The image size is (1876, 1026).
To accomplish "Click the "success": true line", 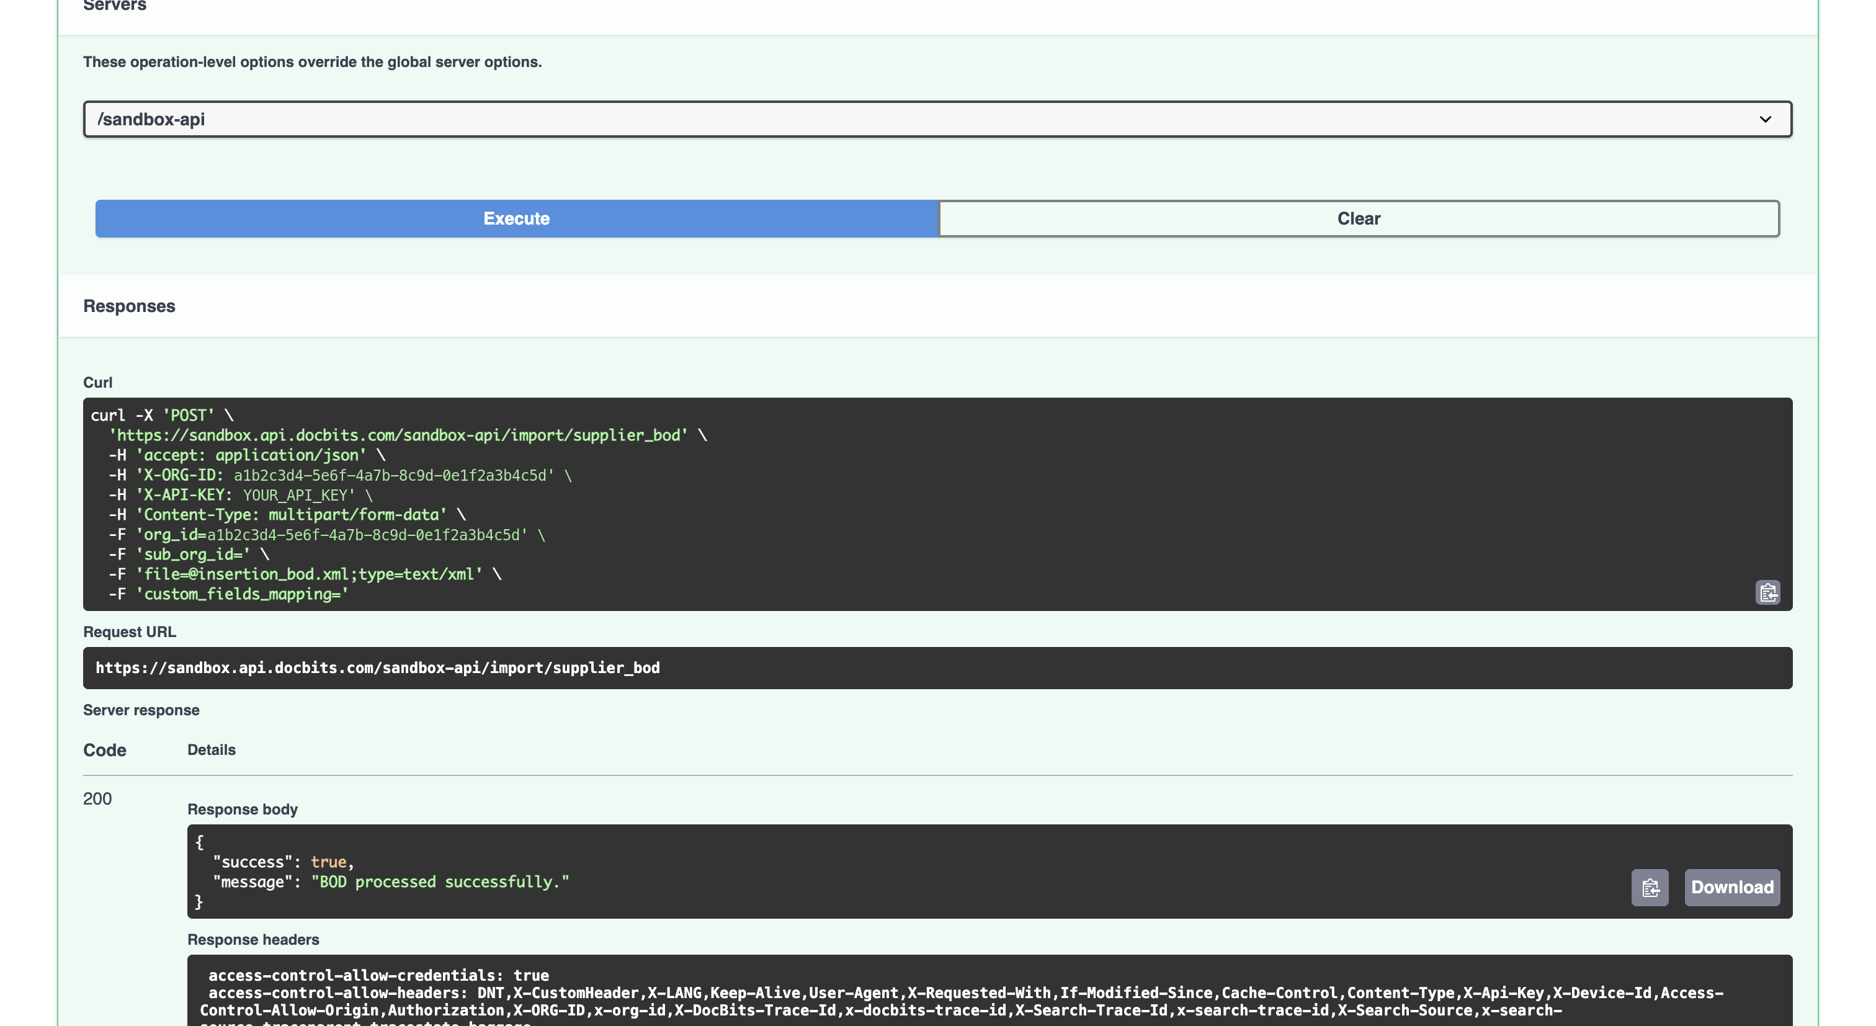I will click(x=284, y=862).
